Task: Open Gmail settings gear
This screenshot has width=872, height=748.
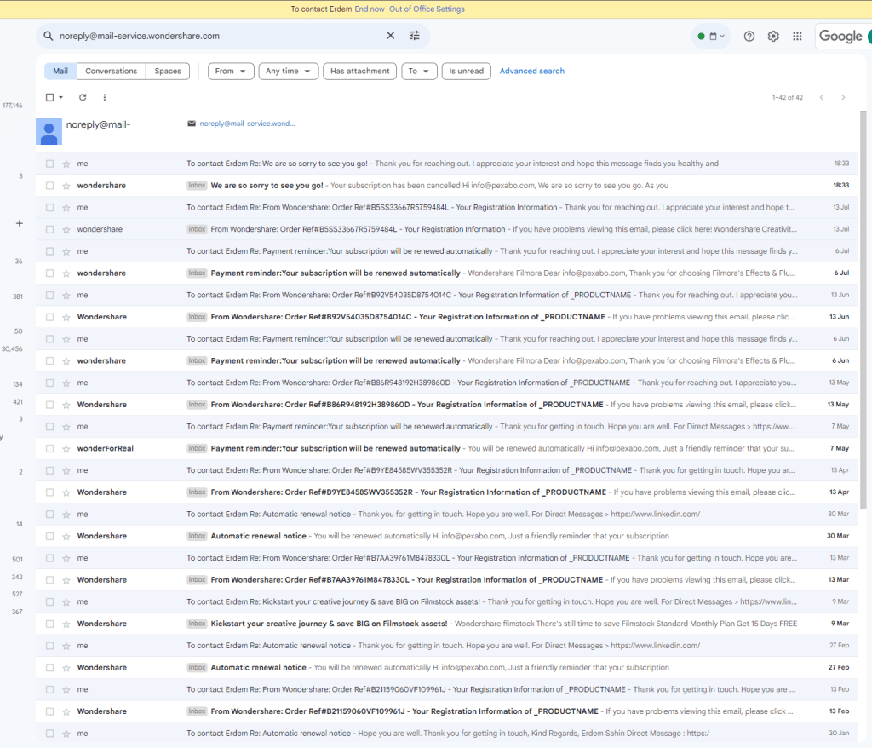Action: tap(773, 36)
